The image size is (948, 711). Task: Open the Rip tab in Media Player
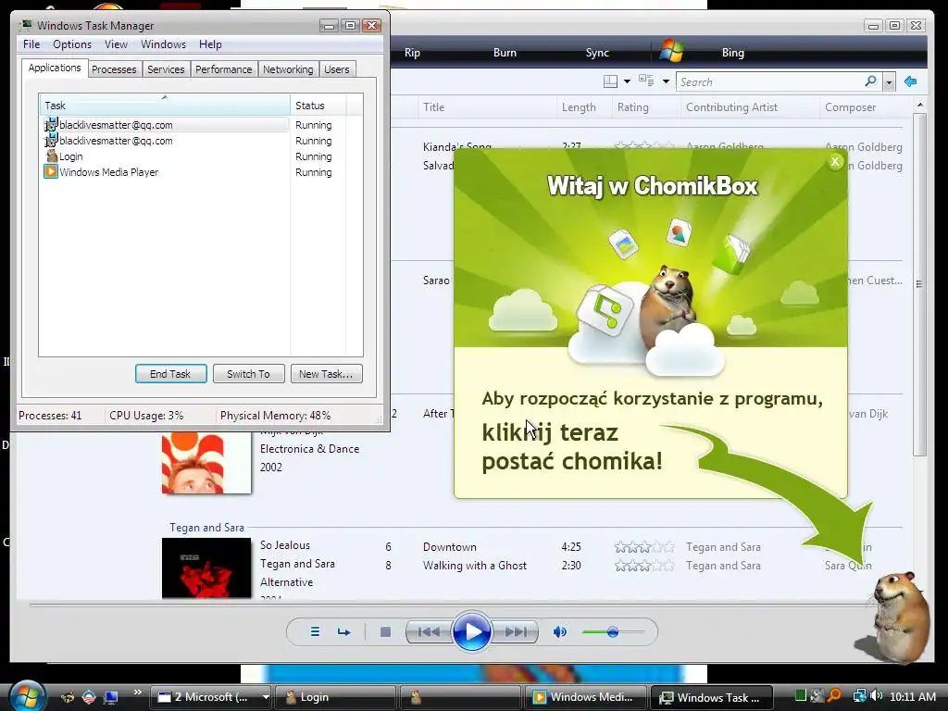click(x=412, y=53)
